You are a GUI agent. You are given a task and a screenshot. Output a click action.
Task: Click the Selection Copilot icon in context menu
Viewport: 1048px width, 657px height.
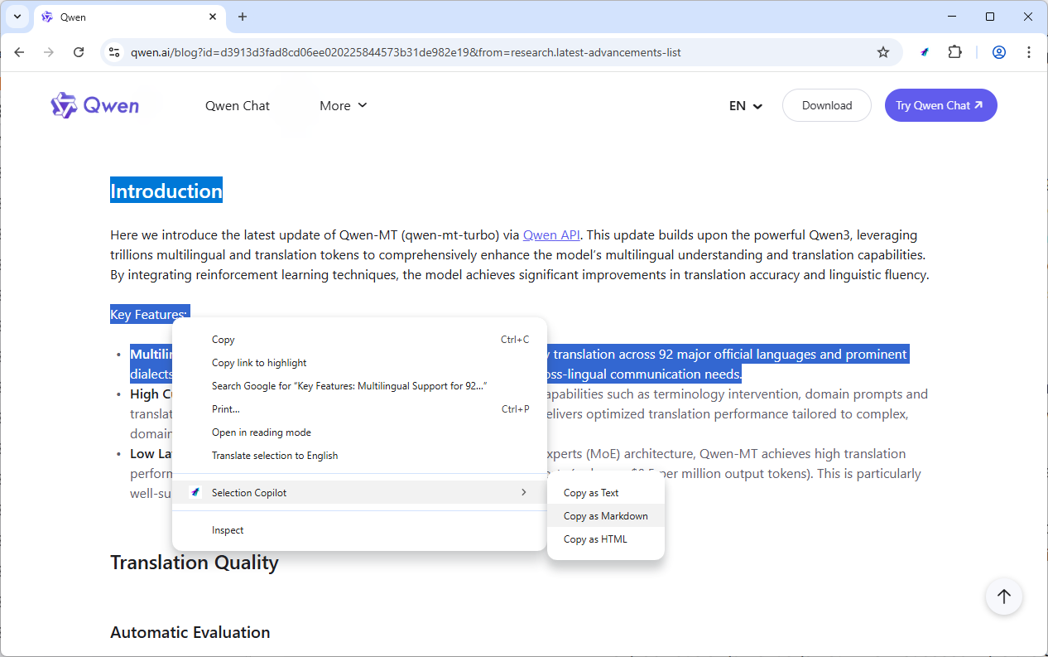tap(195, 492)
